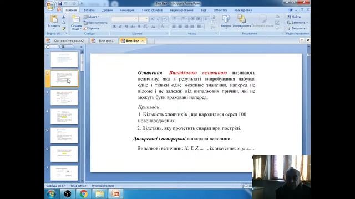Switch to the Вставка ribbon tab
355x199 pixels.
pos(89,10)
